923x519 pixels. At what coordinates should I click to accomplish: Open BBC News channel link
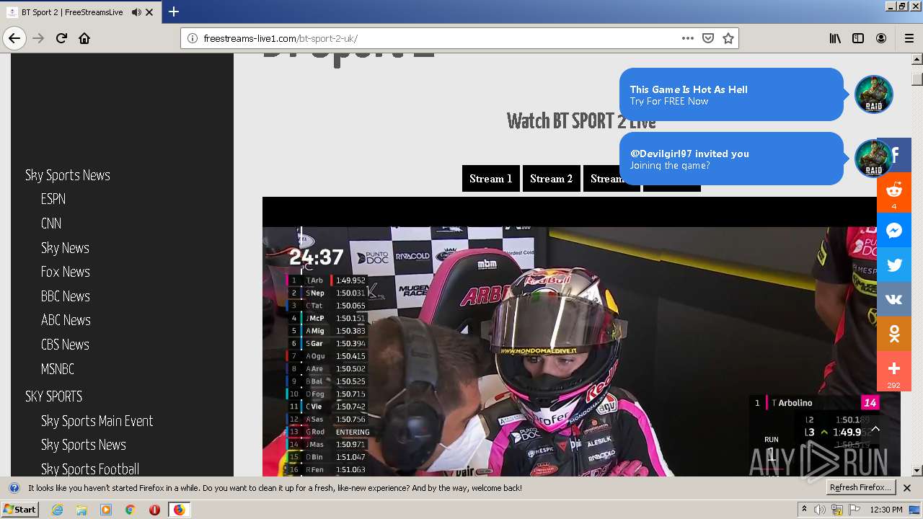pos(66,296)
